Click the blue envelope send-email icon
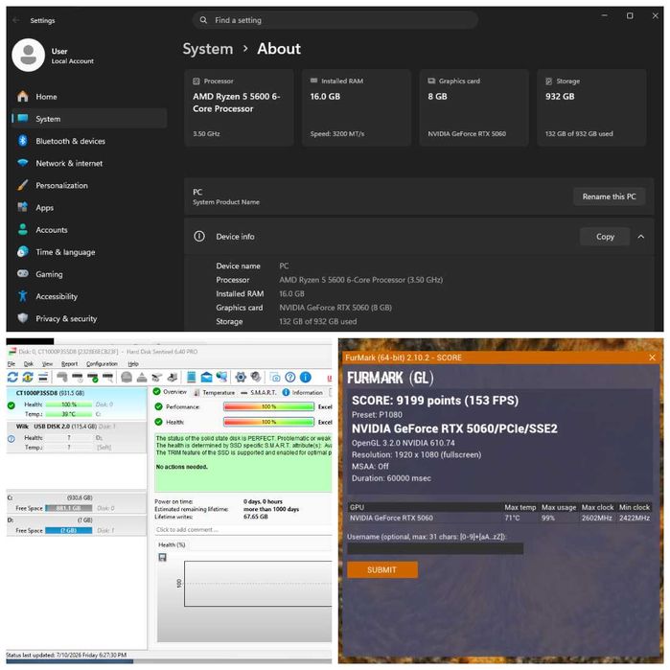 (206, 377)
